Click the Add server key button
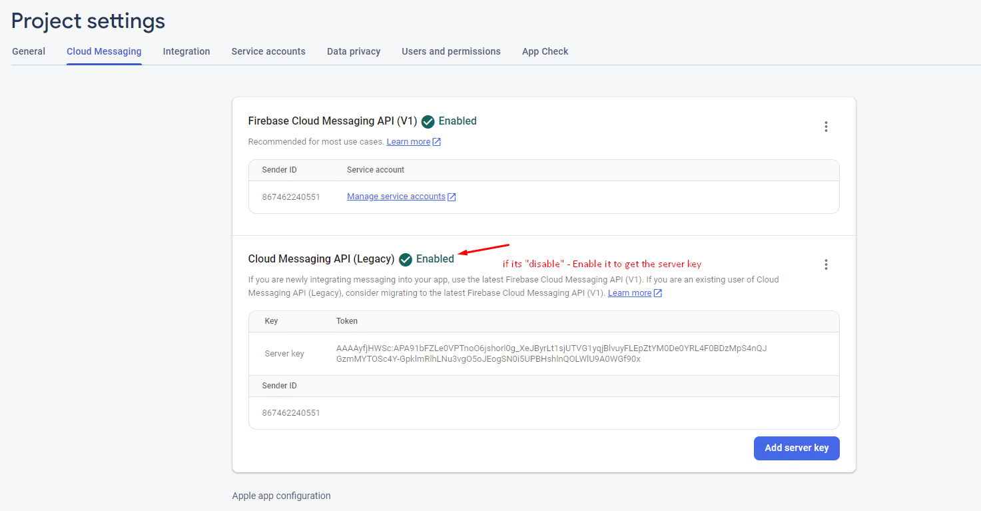981x511 pixels. point(797,448)
